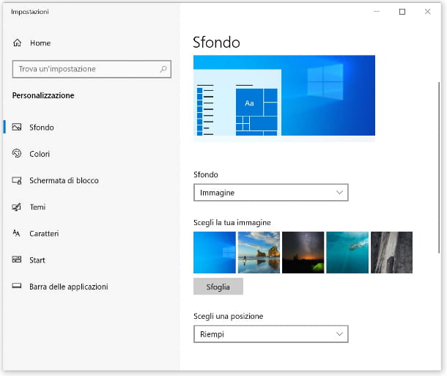Select the underwater swimmer wallpaper thumbnail
447x376 pixels.
point(347,252)
